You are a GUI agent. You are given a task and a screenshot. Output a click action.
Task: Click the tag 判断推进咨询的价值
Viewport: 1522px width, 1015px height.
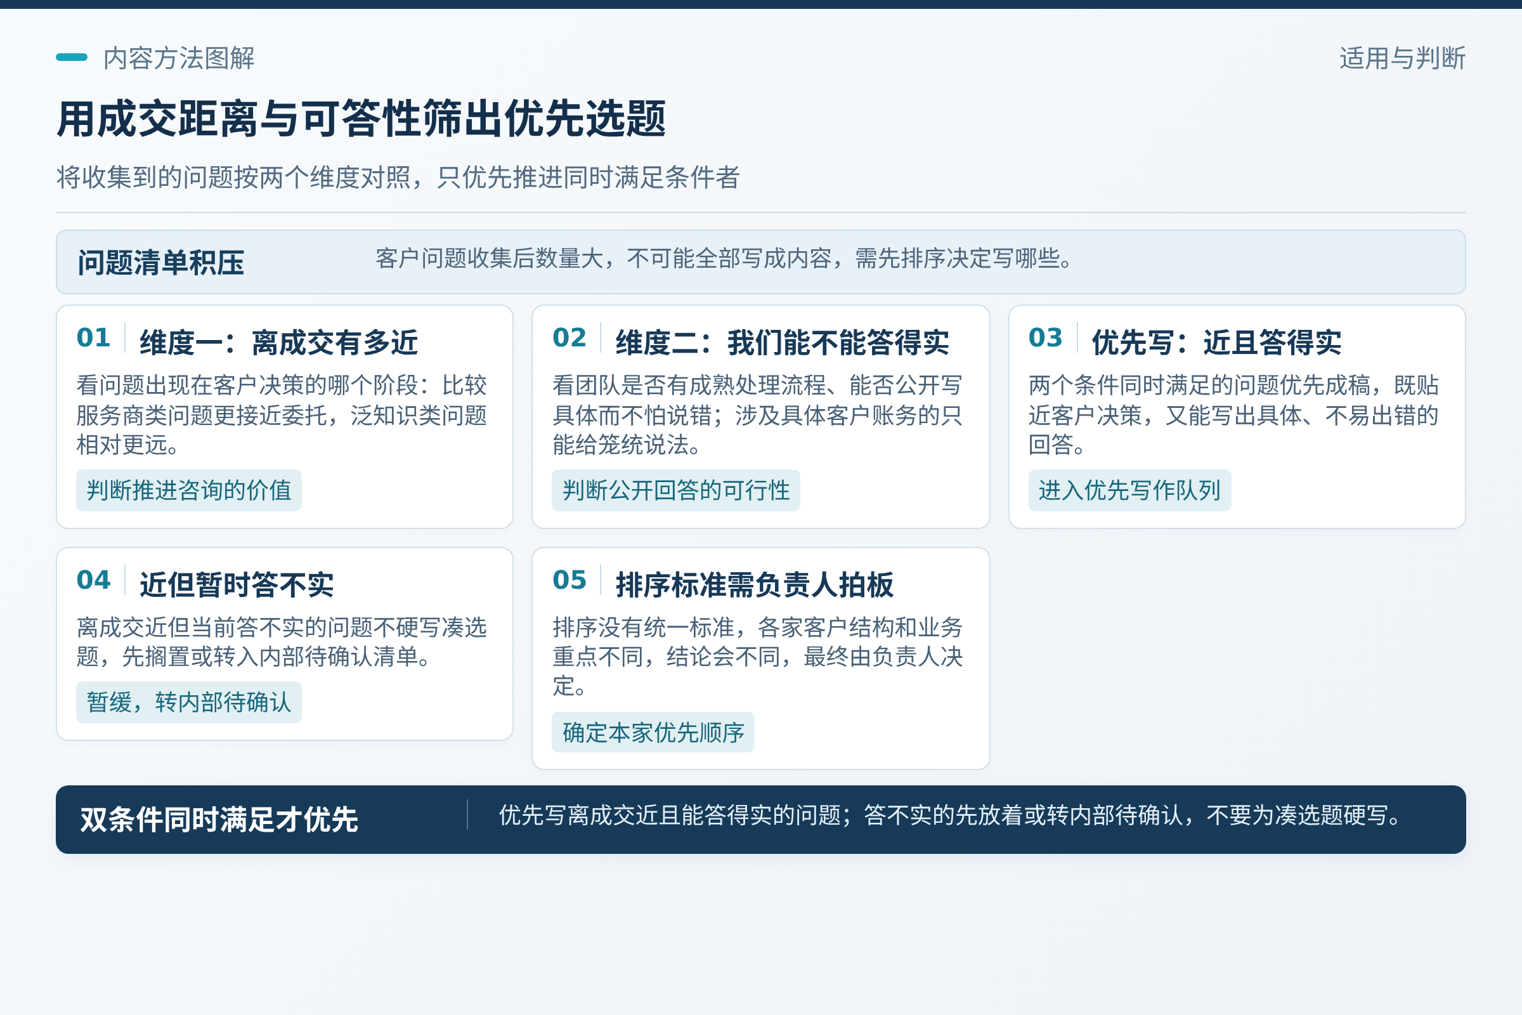(189, 490)
